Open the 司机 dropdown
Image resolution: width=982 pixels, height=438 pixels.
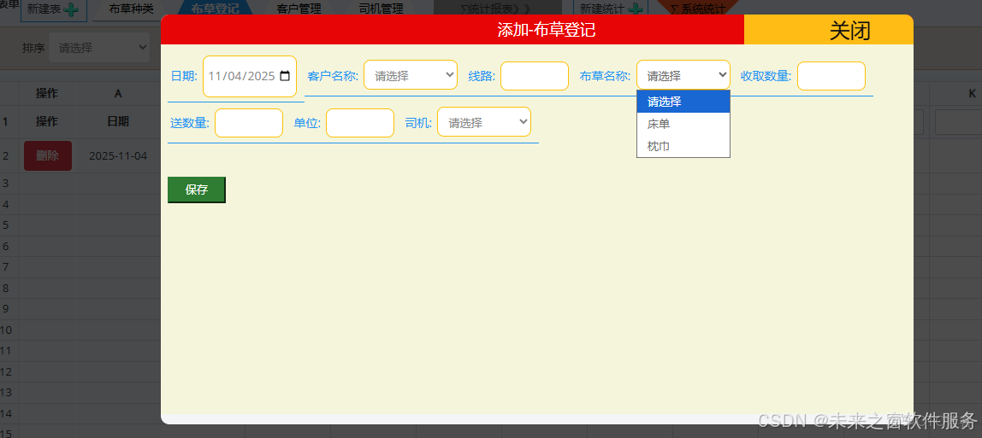tap(484, 122)
